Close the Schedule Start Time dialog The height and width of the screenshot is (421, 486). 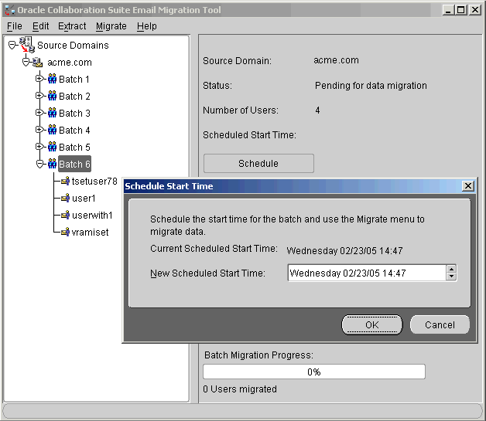click(x=468, y=186)
